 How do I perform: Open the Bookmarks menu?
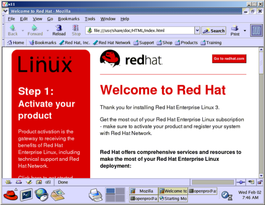(x=68, y=19)
